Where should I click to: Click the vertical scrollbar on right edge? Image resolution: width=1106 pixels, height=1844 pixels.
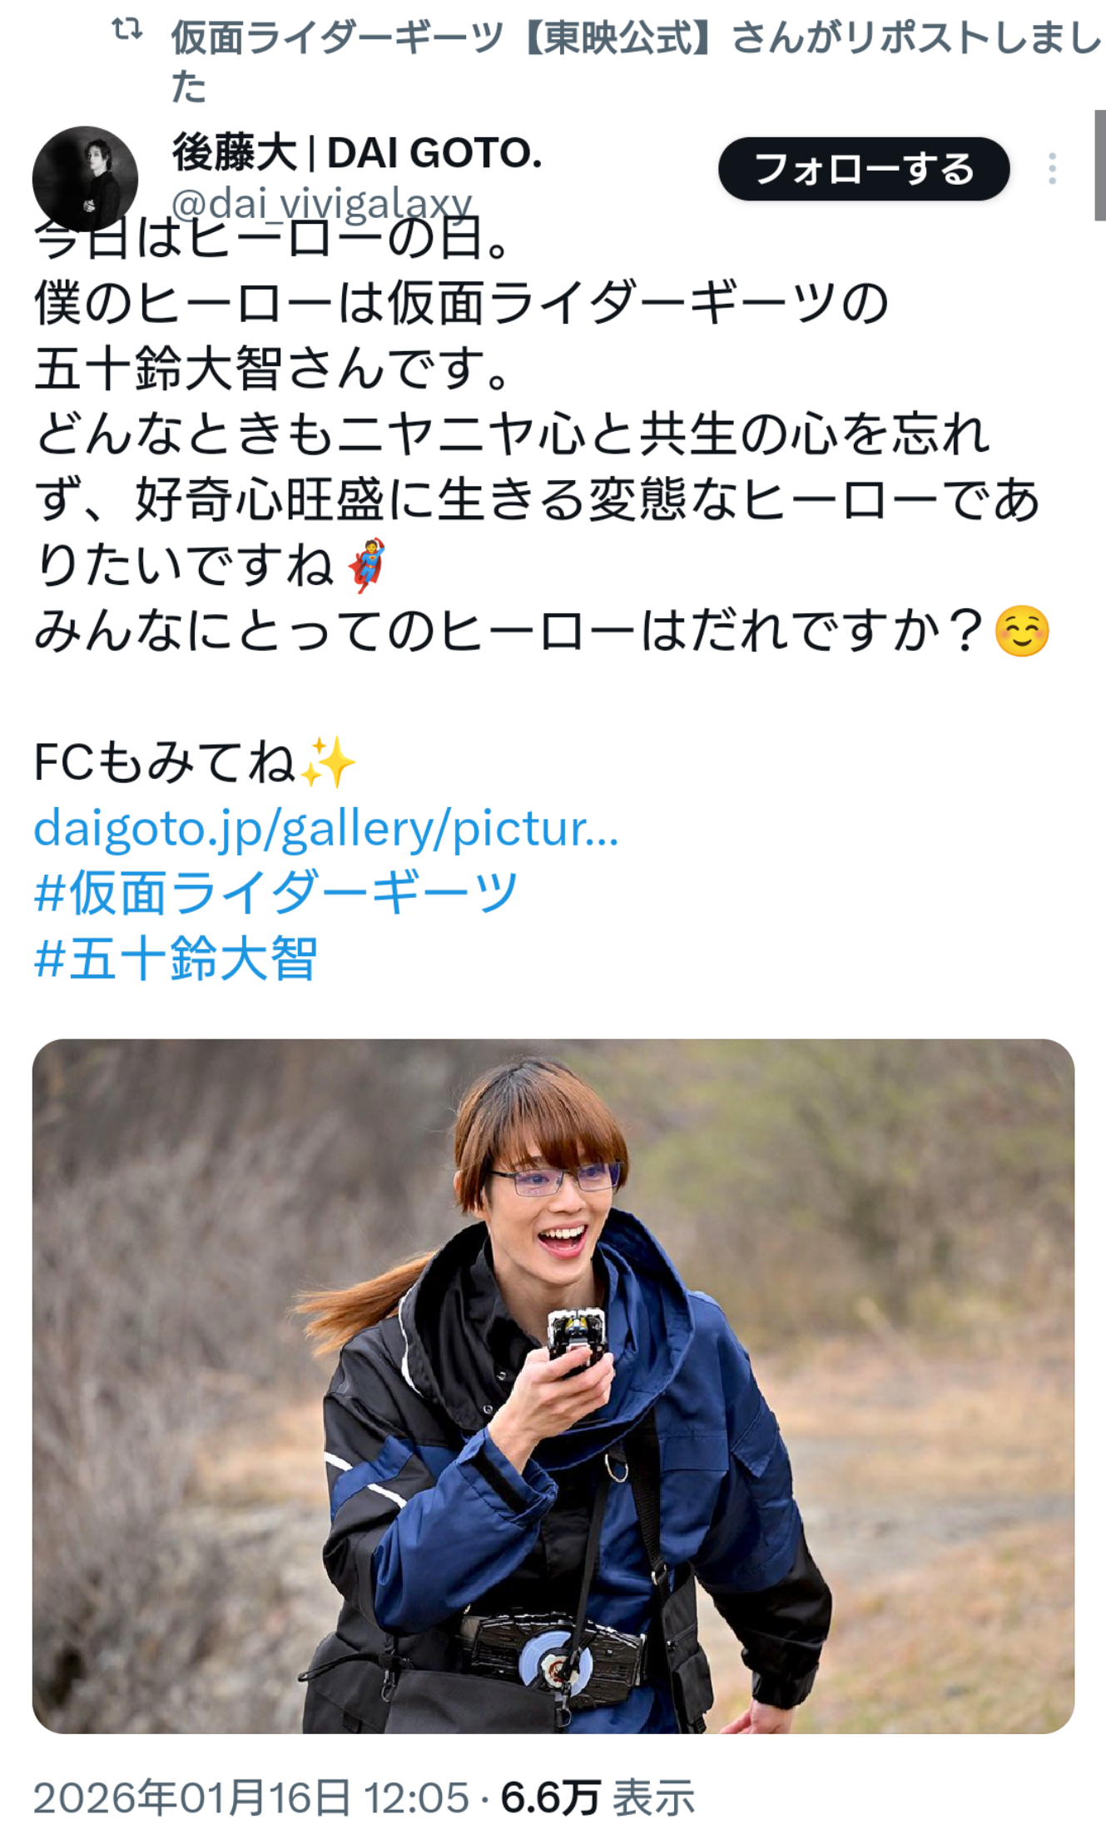(x=1099, y=165)
